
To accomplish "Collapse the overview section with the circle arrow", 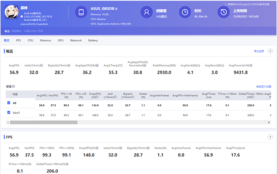I will [270, 51].
